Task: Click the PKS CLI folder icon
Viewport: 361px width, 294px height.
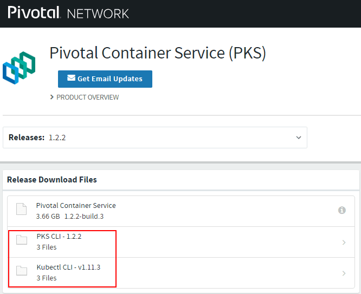Action: click(x=22, y=241)
